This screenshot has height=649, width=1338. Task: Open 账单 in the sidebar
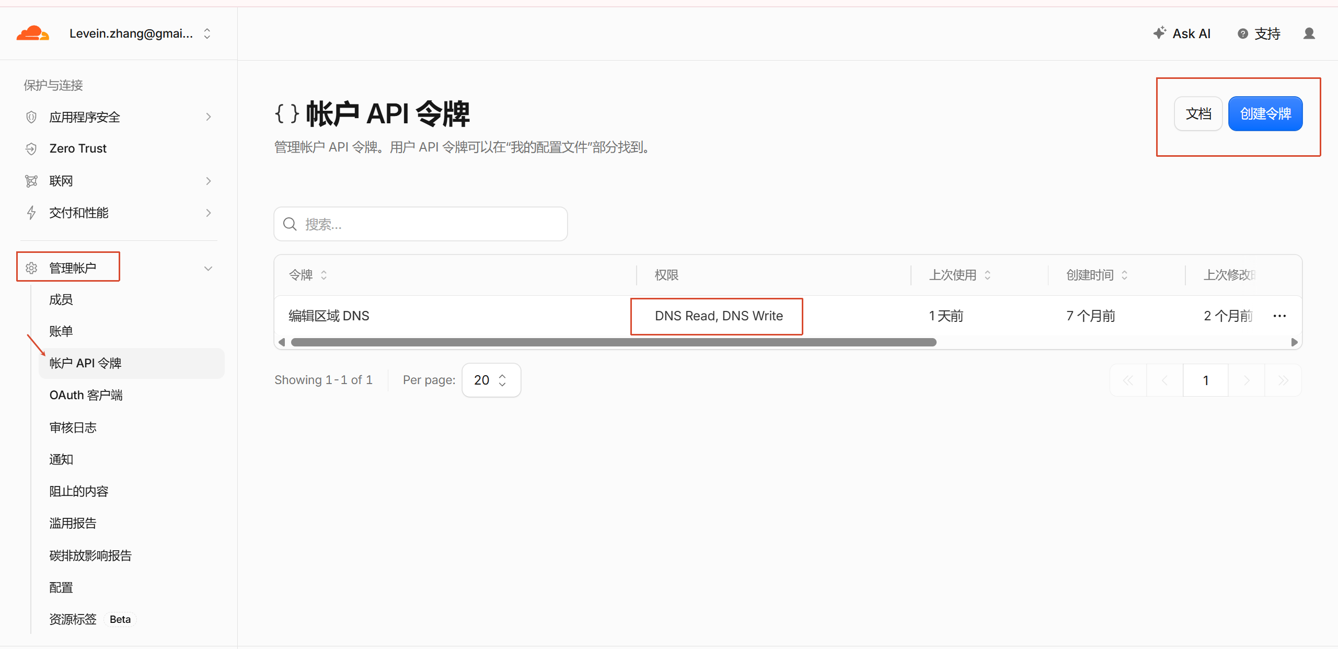click(x=132, y=331)
